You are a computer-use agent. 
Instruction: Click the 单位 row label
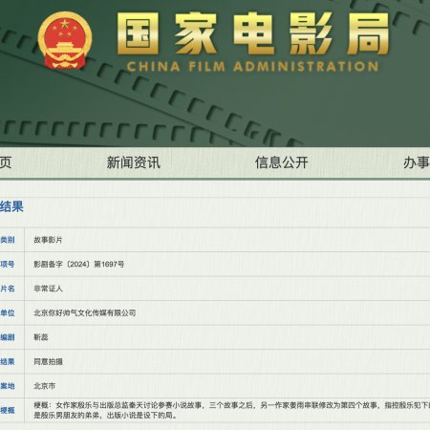click(8, 312)
